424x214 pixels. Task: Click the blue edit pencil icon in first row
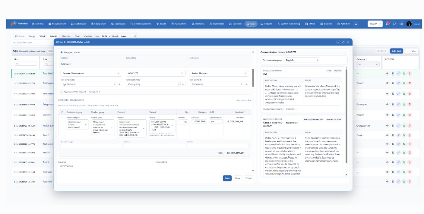coord(398,73)
